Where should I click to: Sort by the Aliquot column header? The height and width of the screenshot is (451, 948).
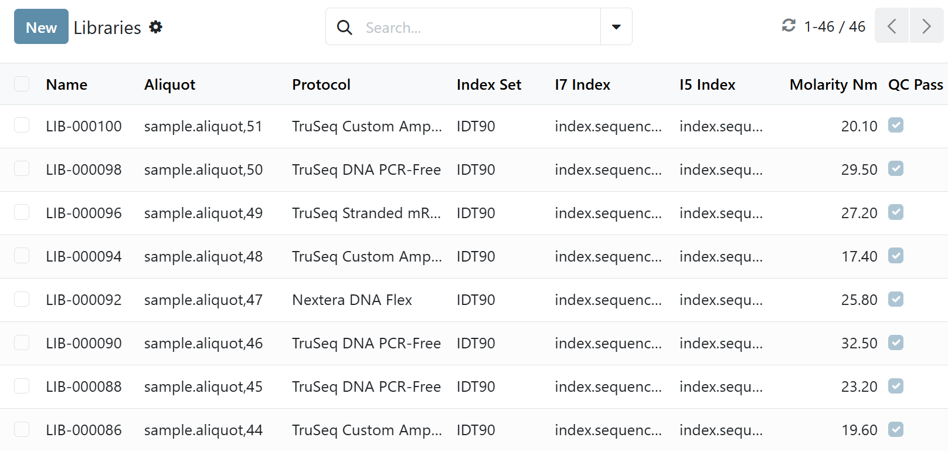[x=170, y=84]
